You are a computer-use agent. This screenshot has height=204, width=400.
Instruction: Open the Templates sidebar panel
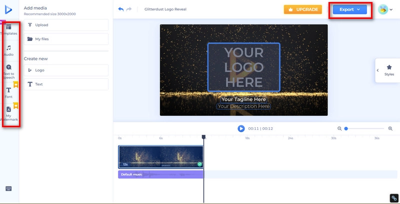(8, 29)
